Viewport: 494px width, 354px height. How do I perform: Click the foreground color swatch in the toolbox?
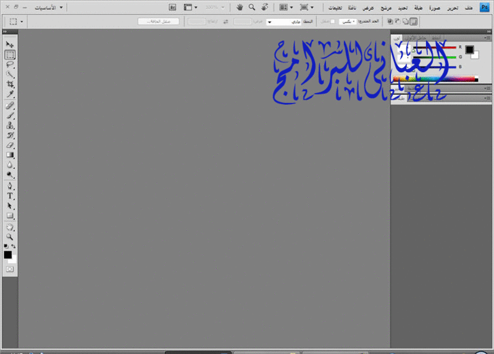pos(7,255)
